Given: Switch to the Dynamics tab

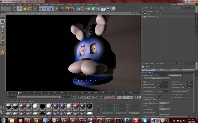Looking at the screenshot, I should tap(175, 70).
